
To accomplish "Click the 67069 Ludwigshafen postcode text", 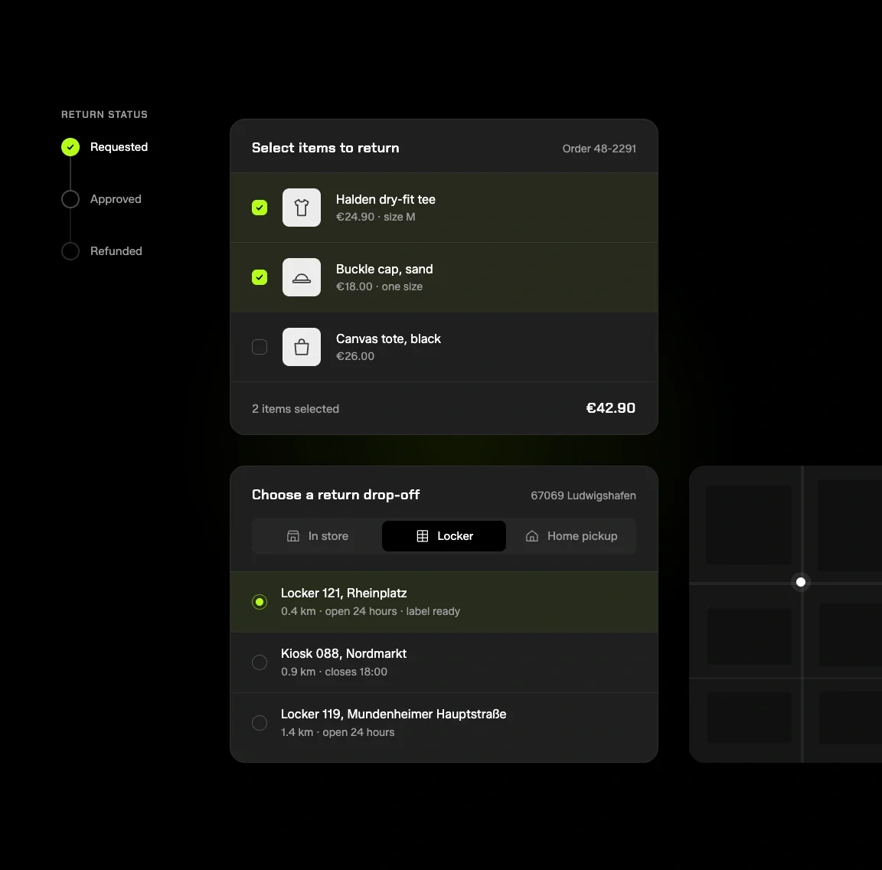I will tap(583, 496).
